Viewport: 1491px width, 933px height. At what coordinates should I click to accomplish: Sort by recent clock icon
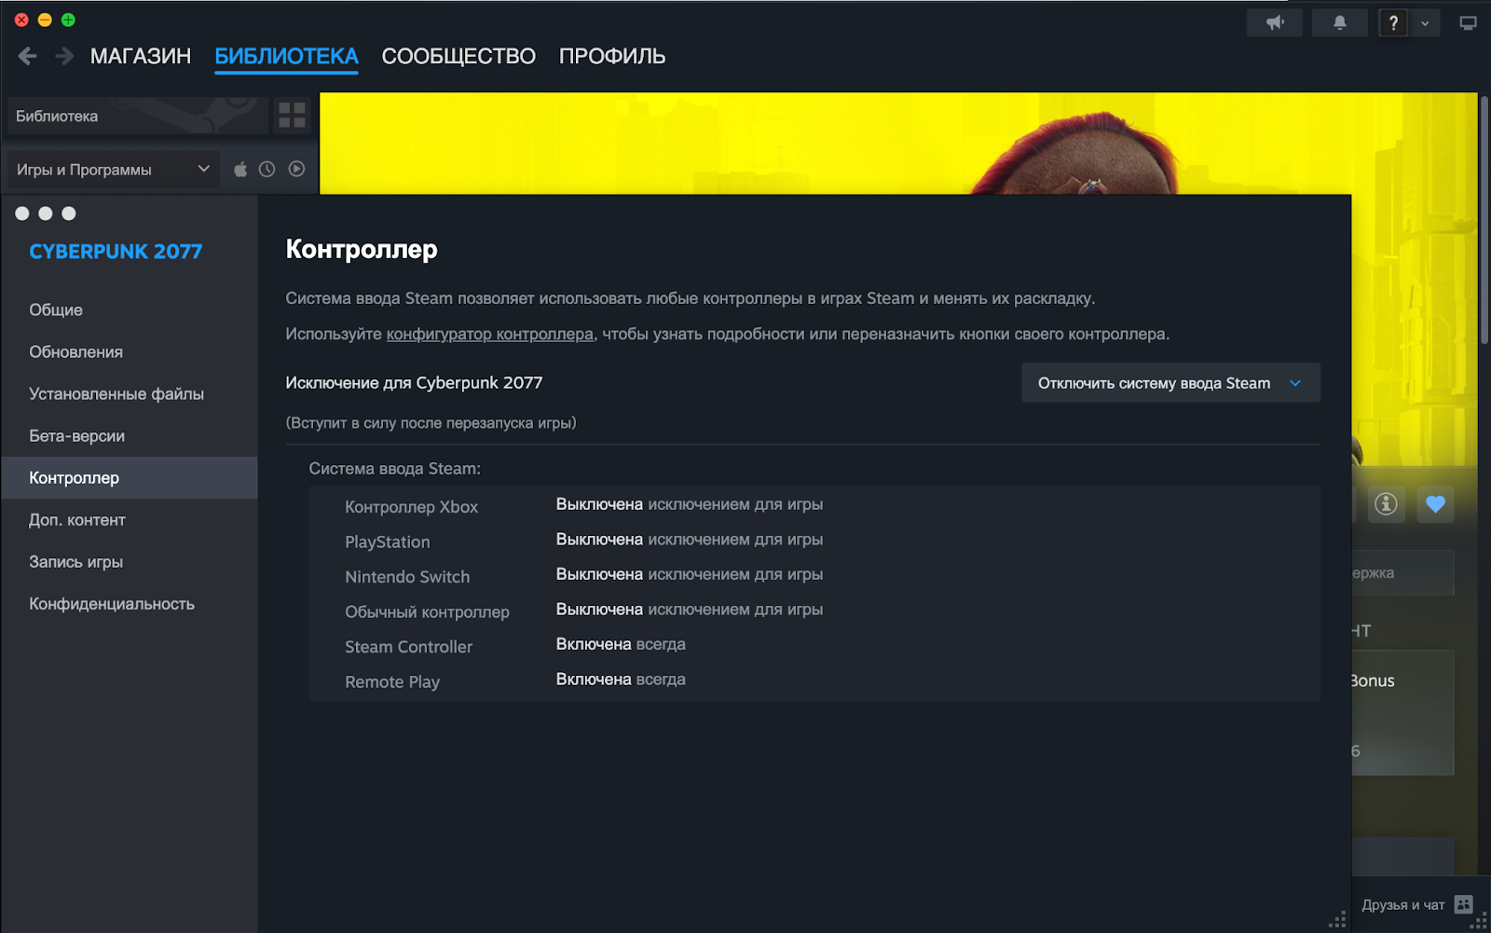point(267,170)
